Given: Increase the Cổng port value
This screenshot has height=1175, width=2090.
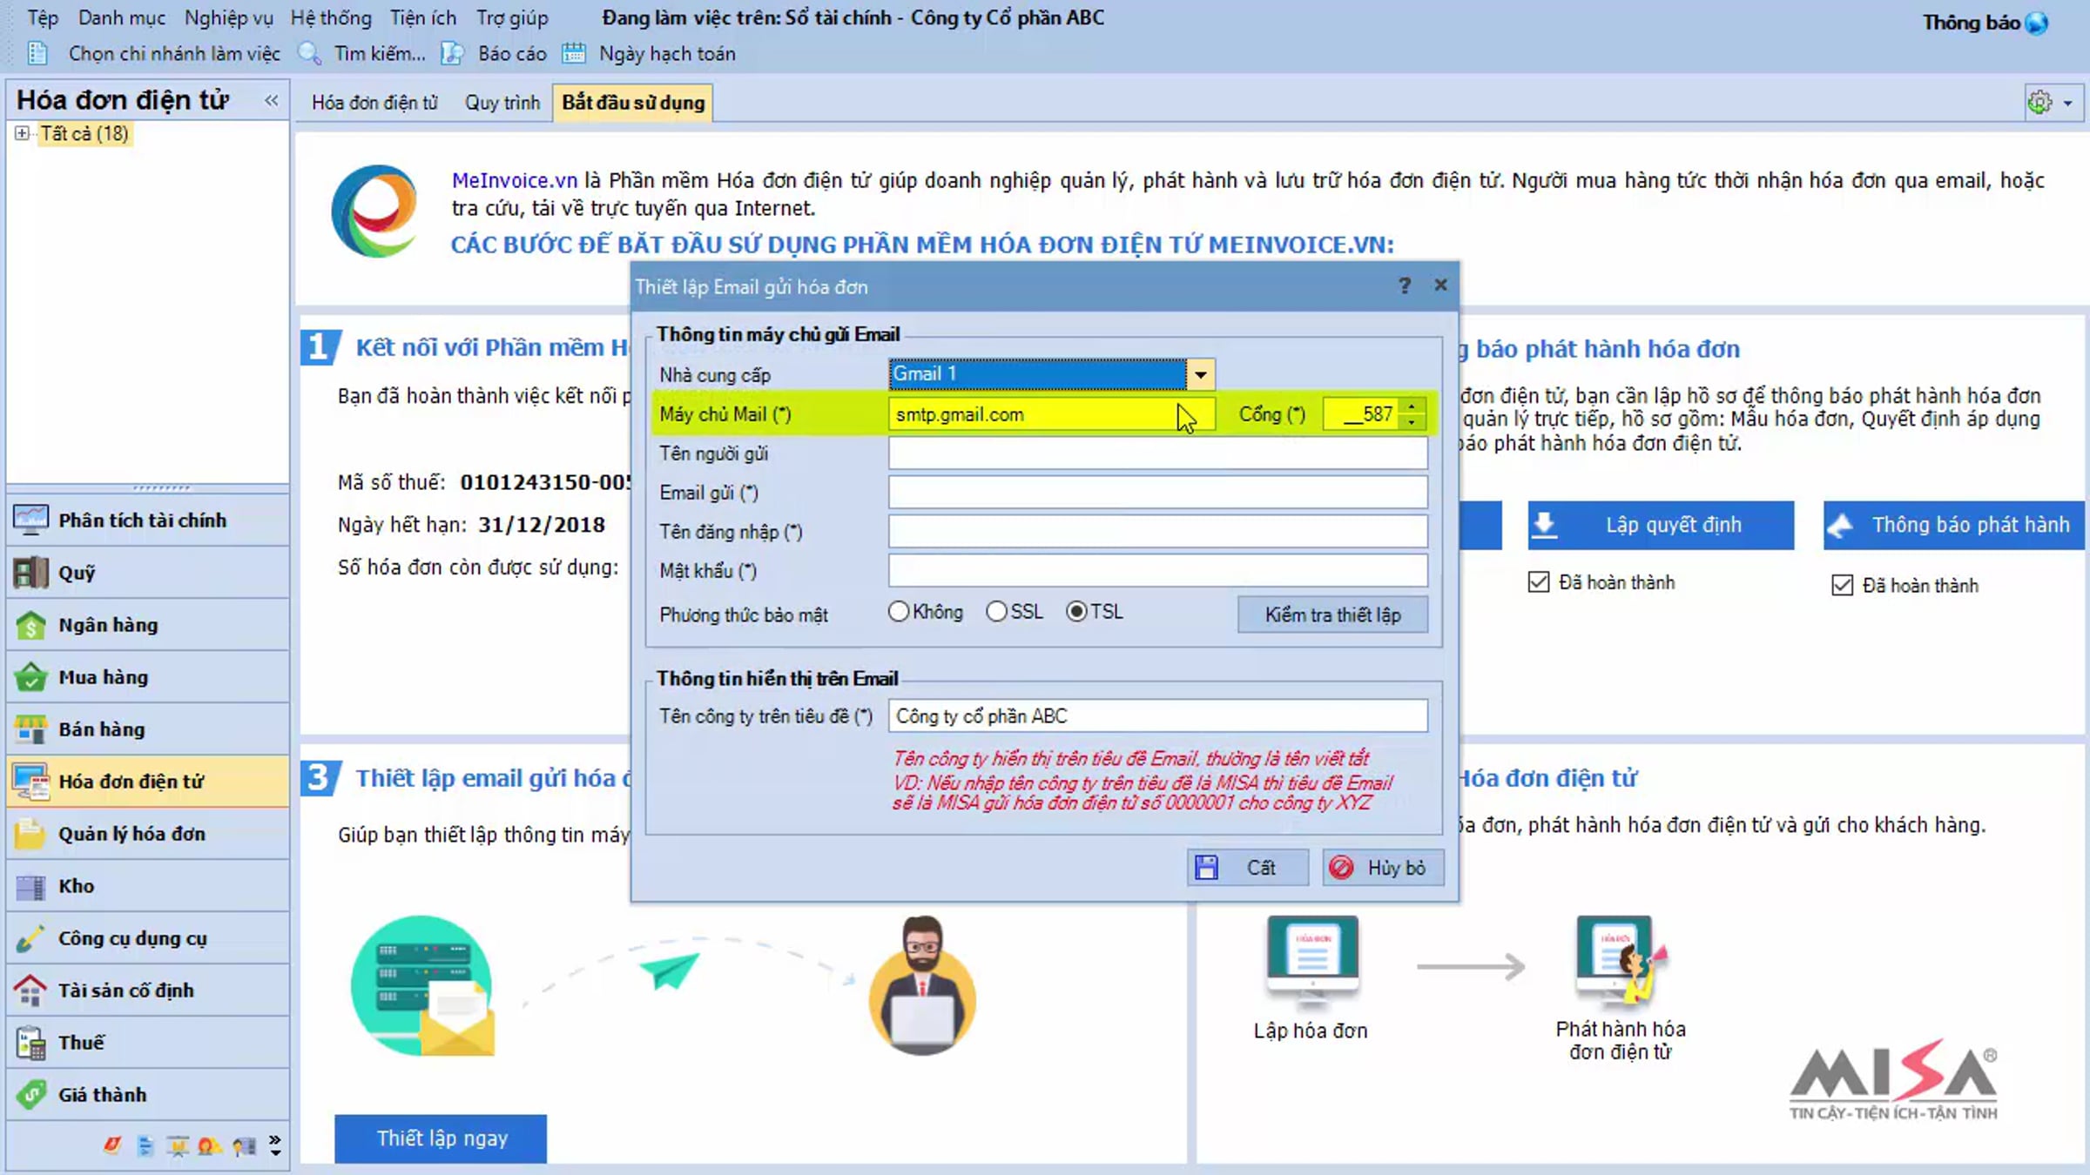Looking at the screenshot, I should coord(1411,406).
